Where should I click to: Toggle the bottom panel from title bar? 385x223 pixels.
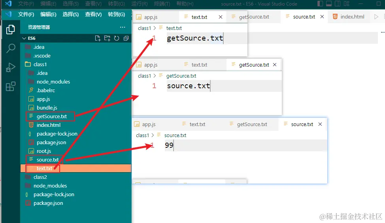[x=329, y=4]
